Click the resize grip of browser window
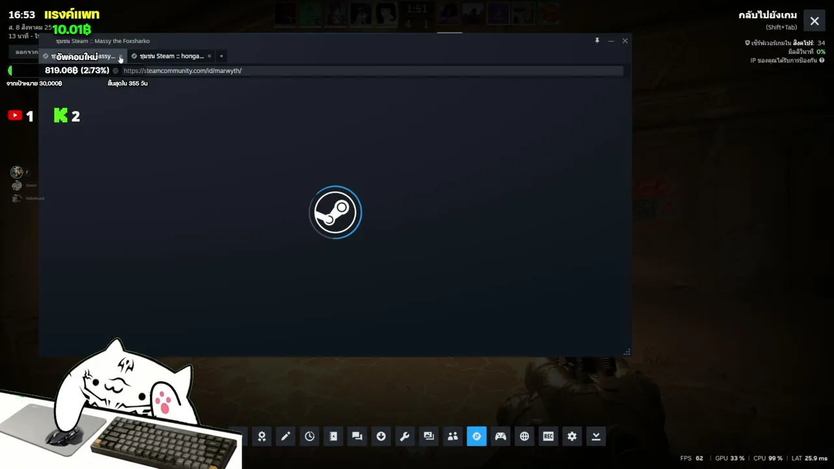834x469 pixels. [x=627, y=352]
